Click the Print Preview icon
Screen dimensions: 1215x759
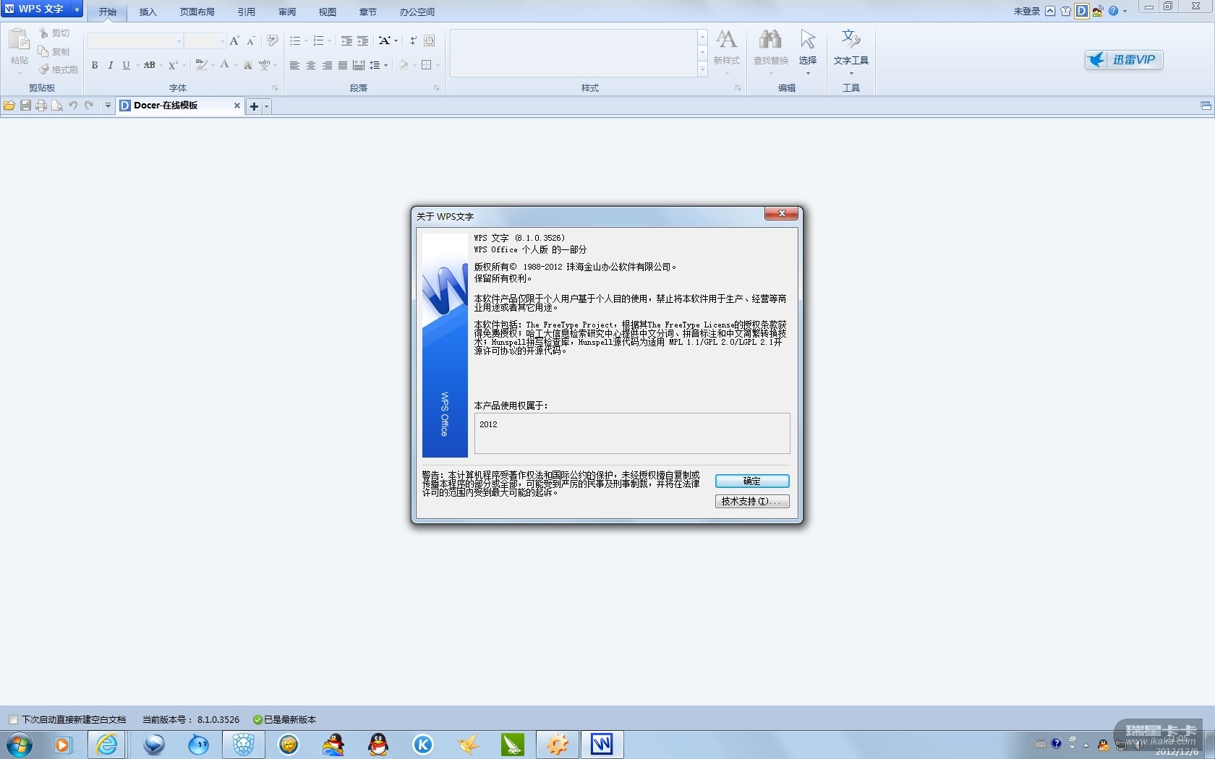[57, 106]
